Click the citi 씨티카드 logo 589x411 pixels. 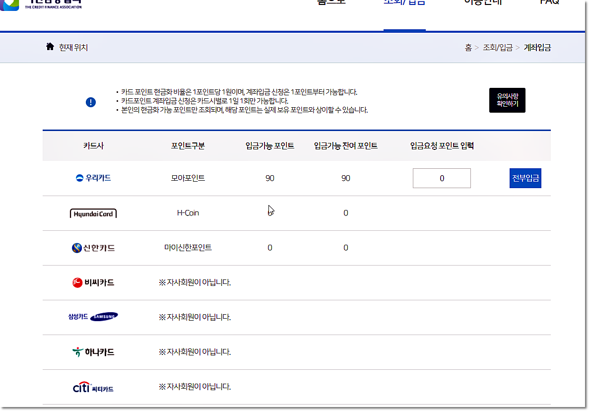tap(93, 387)
